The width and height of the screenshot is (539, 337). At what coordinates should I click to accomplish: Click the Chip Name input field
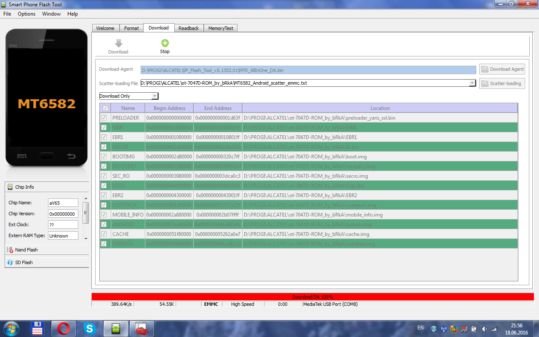pos(63,203)
